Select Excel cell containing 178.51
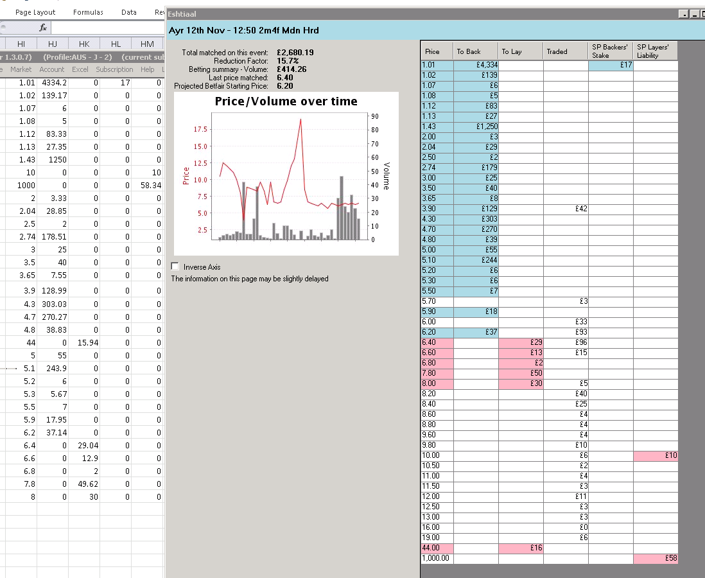Screen dimensions: 705x578 pos(53,236)
